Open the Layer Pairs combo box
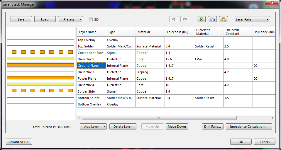281x150 pixels. 252,19
